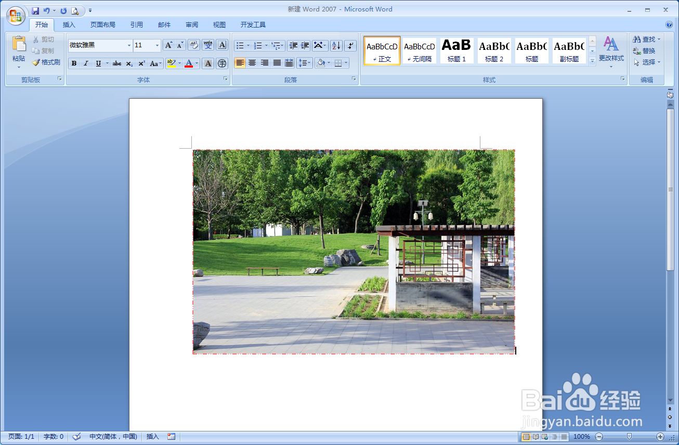679x445 pixels.
Task: Toggle Italic formatting
Action: click(86, 63)
